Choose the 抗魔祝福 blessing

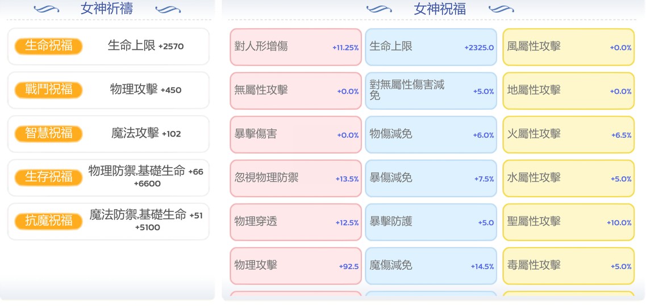click(49, 222)
